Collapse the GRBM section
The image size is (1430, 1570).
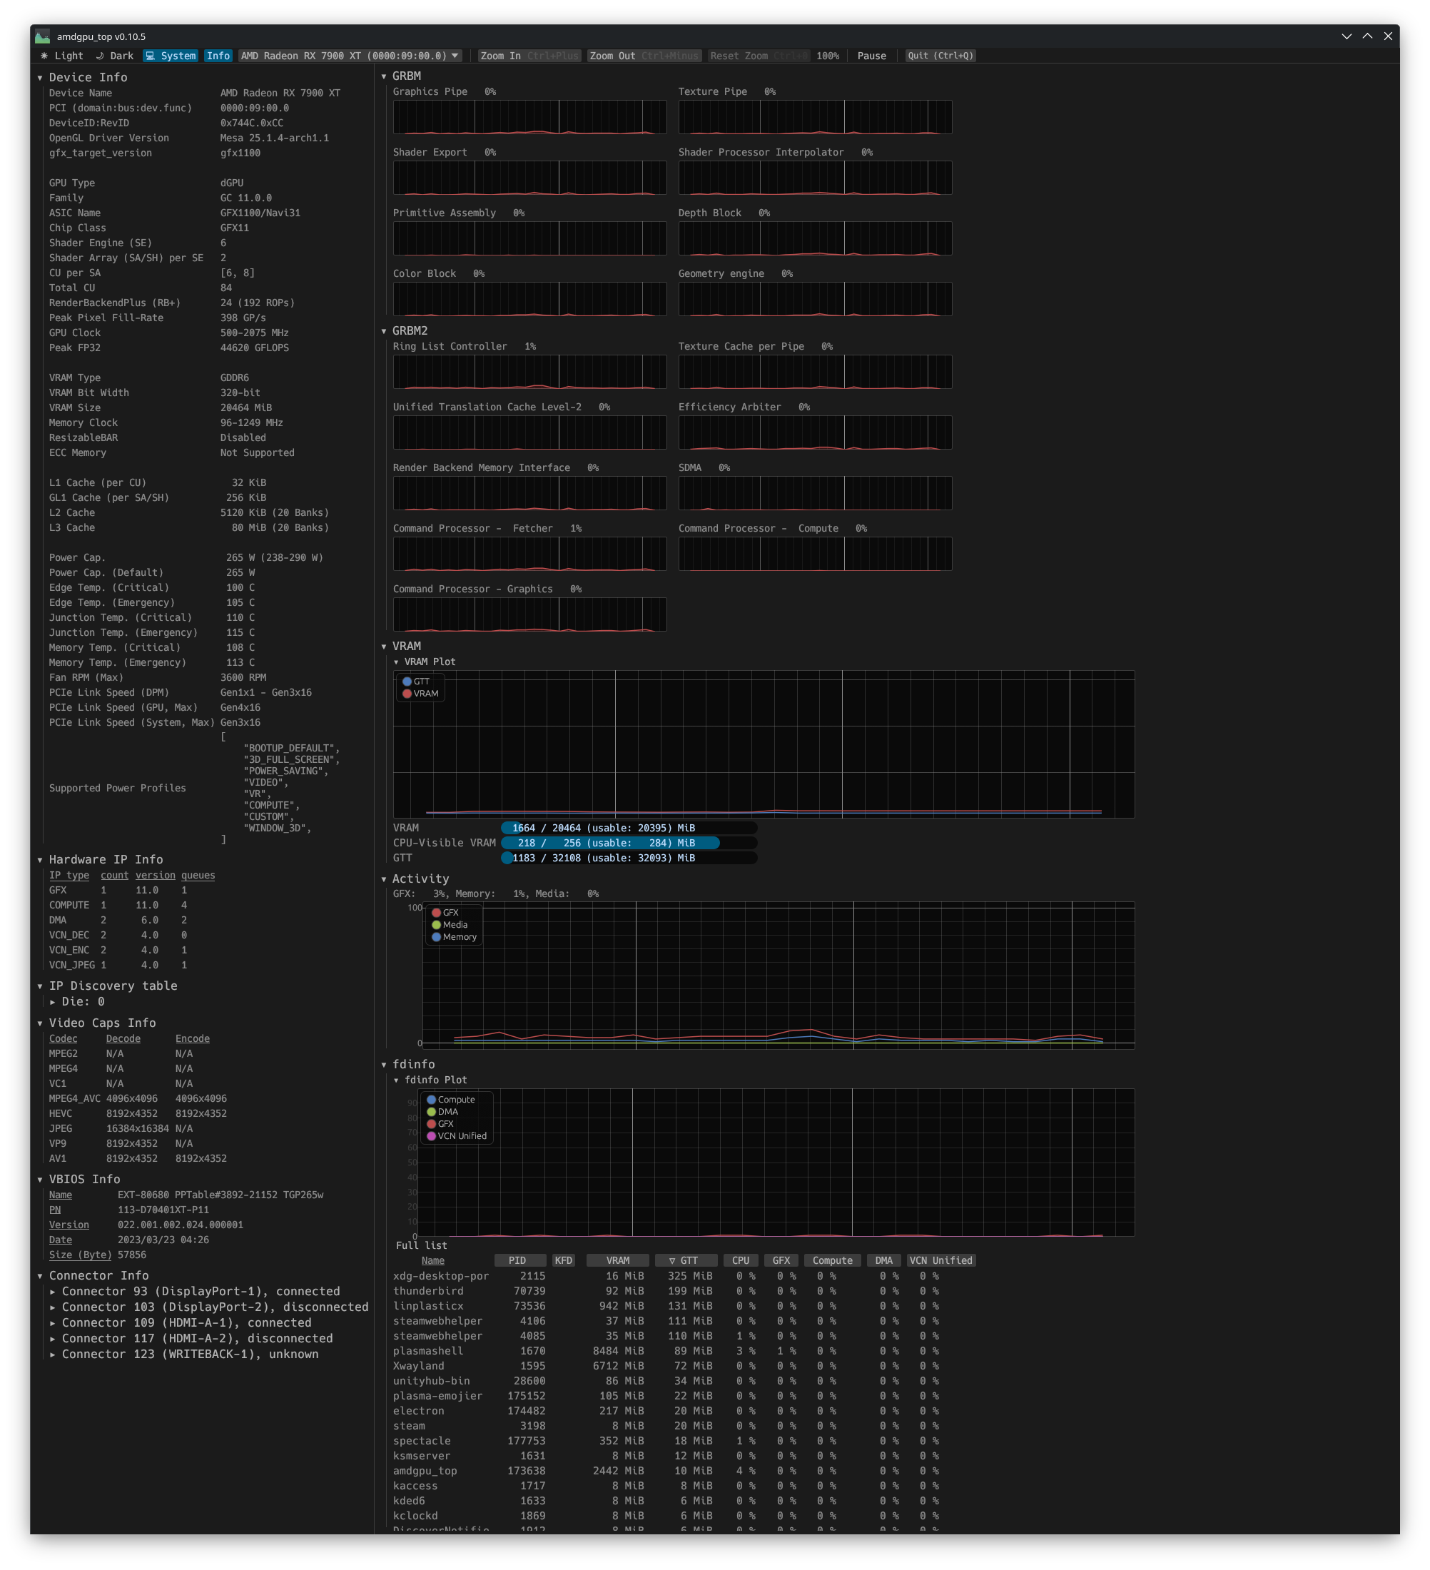[401, 76]
